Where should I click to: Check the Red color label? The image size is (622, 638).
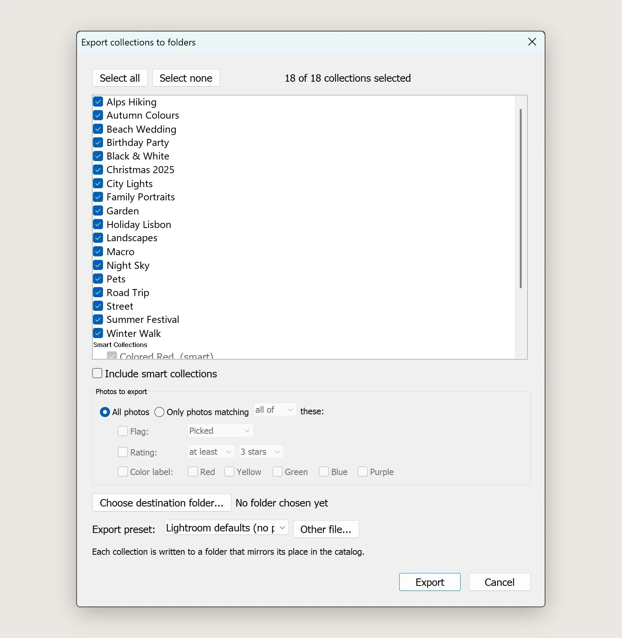[193, 471]
